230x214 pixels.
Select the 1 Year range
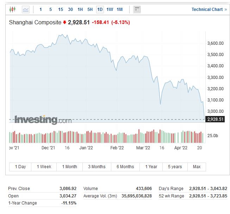(151, 167)
